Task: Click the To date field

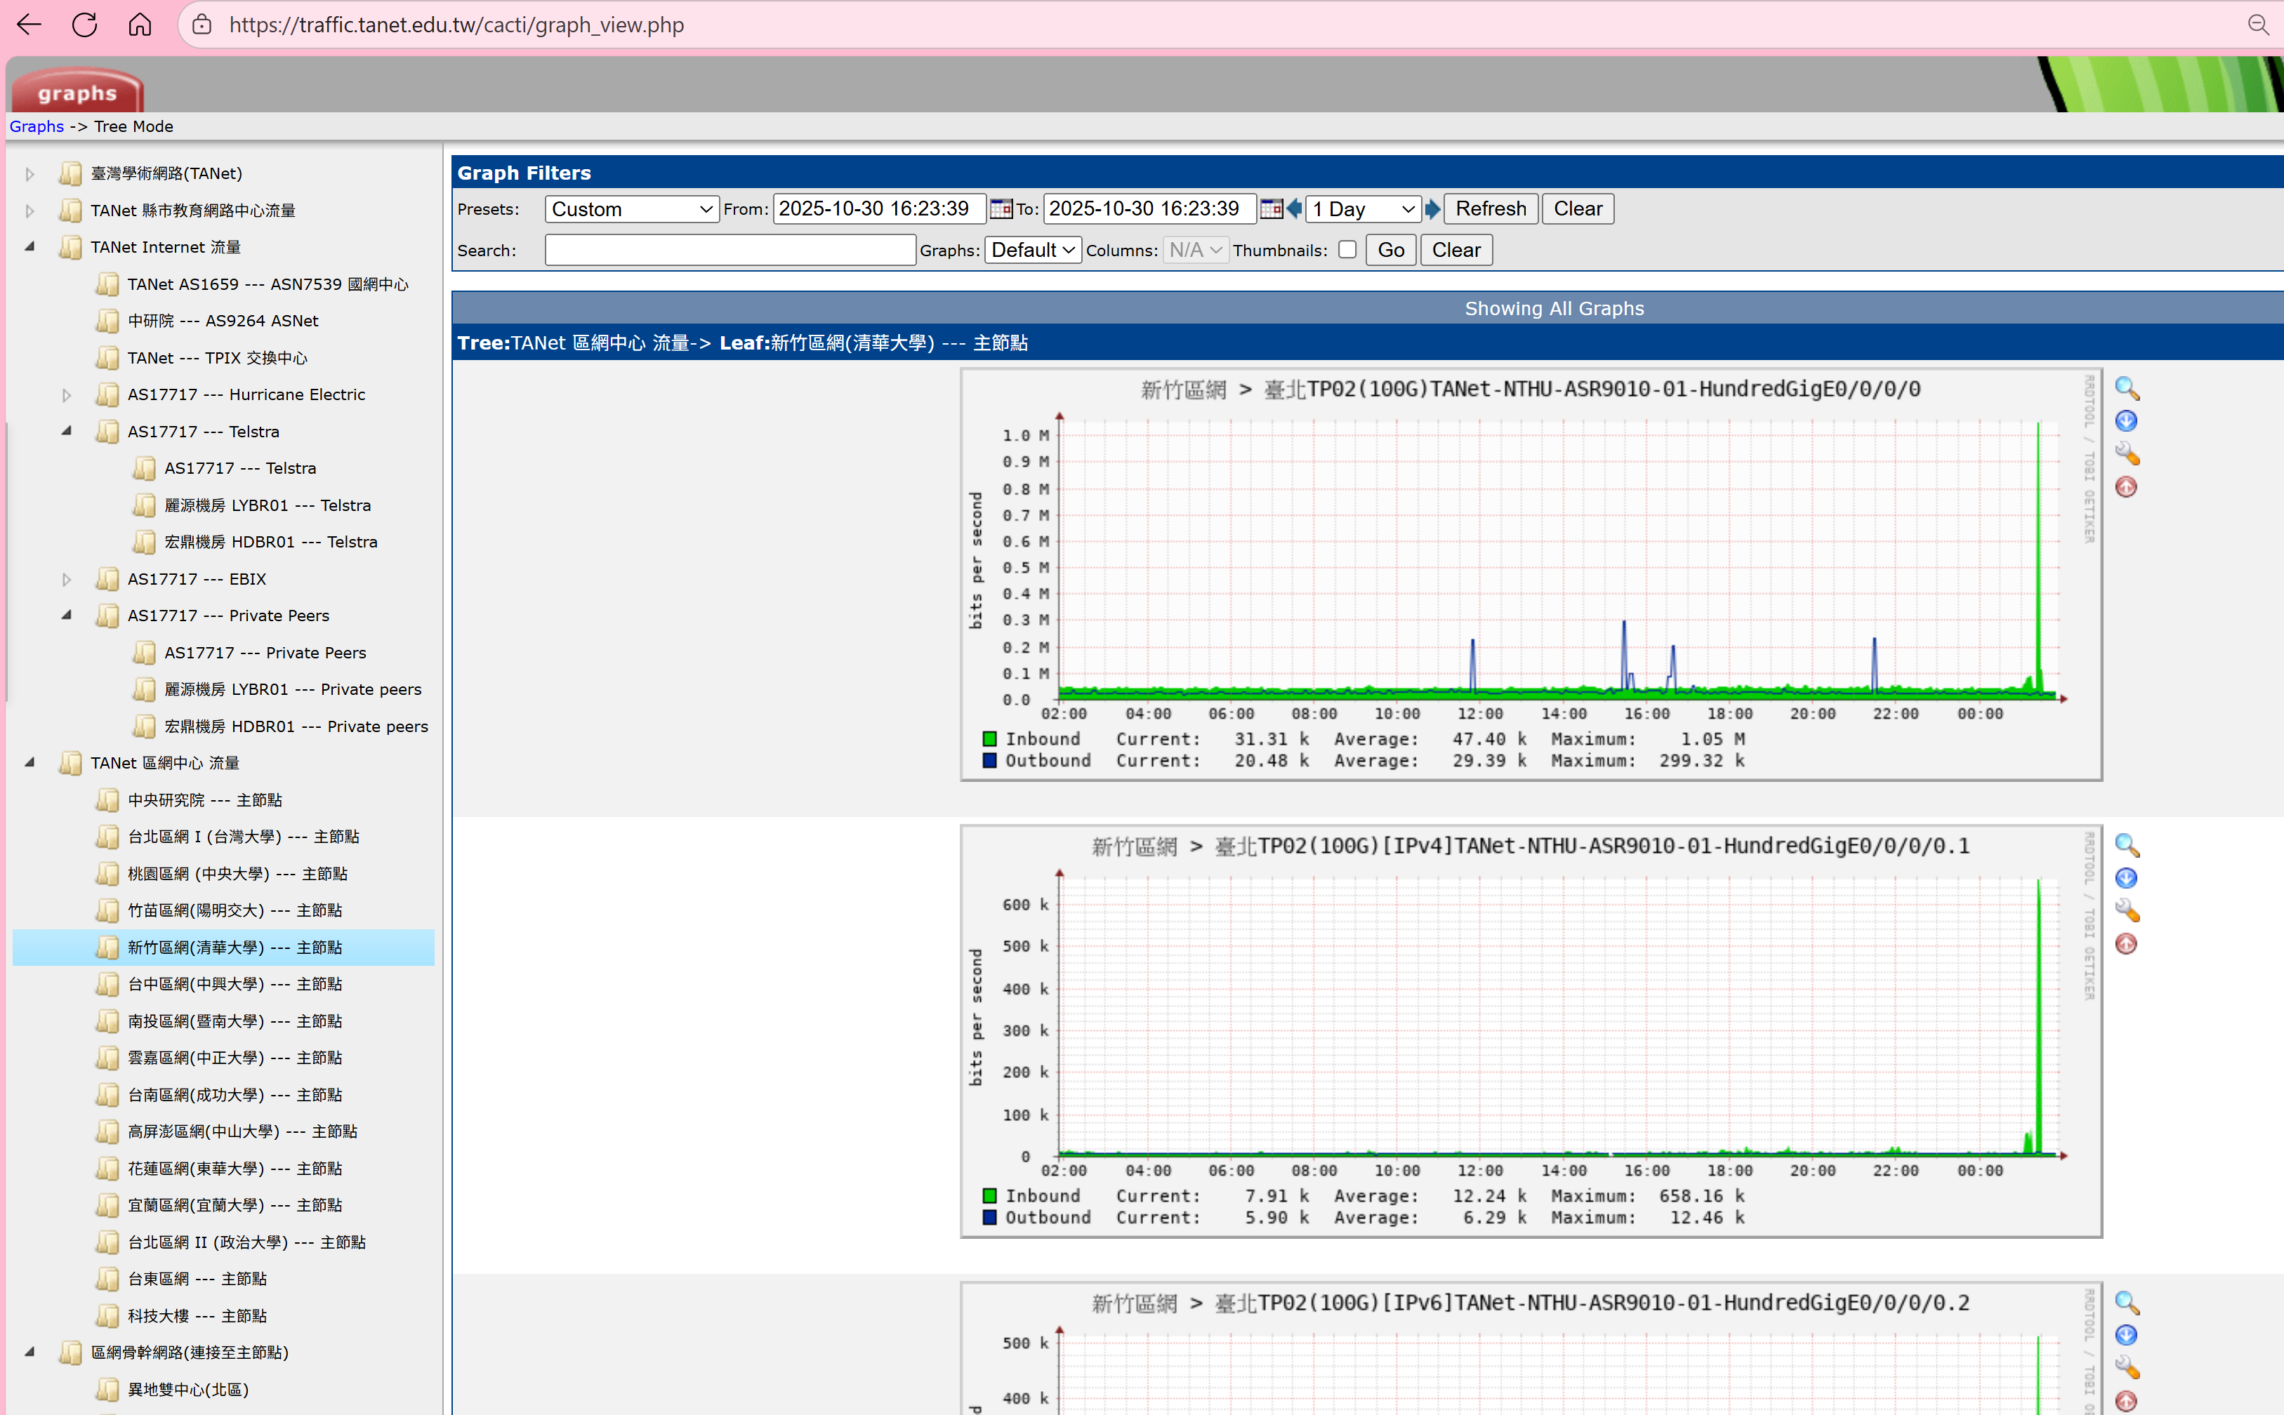Action: (1149, 208)
